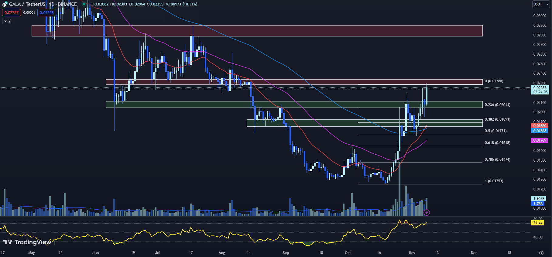Click the Jun label on time axis
The height and width of the screenshot is (257, 552).
[96, 253]
